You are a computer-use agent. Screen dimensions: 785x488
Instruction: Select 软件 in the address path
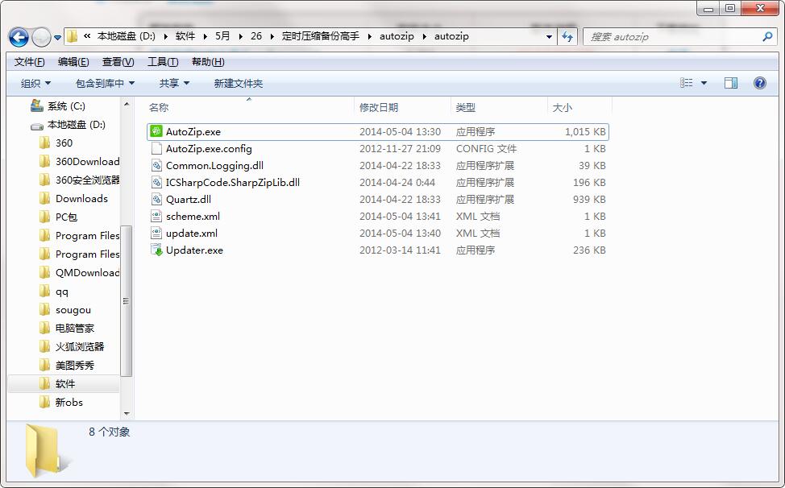pyautogui.click(x=185, y=36)
